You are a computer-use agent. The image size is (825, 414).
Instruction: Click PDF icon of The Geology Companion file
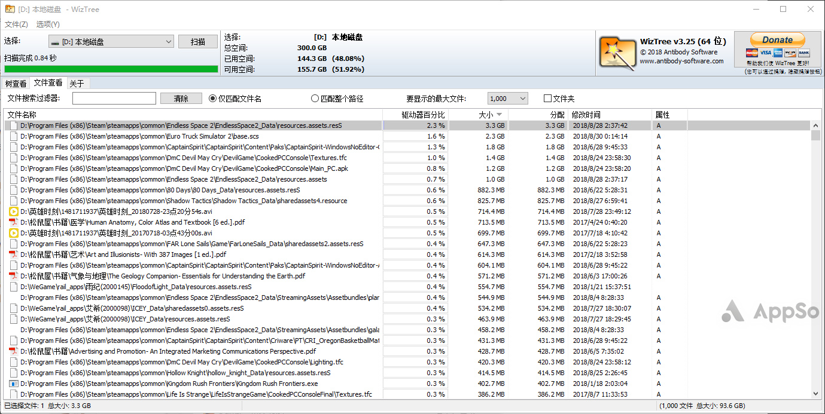[x=14, y=276]
